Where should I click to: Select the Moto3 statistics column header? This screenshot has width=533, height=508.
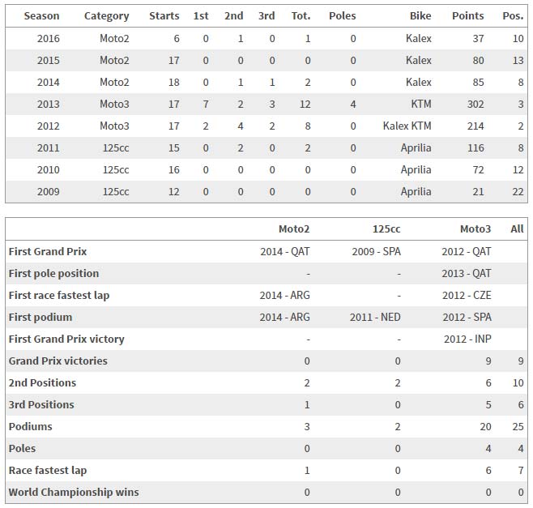(475, 228)
